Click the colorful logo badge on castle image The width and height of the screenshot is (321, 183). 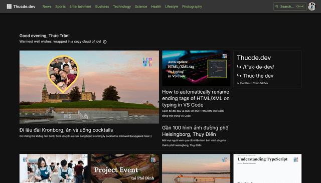(x=147, y=62)
